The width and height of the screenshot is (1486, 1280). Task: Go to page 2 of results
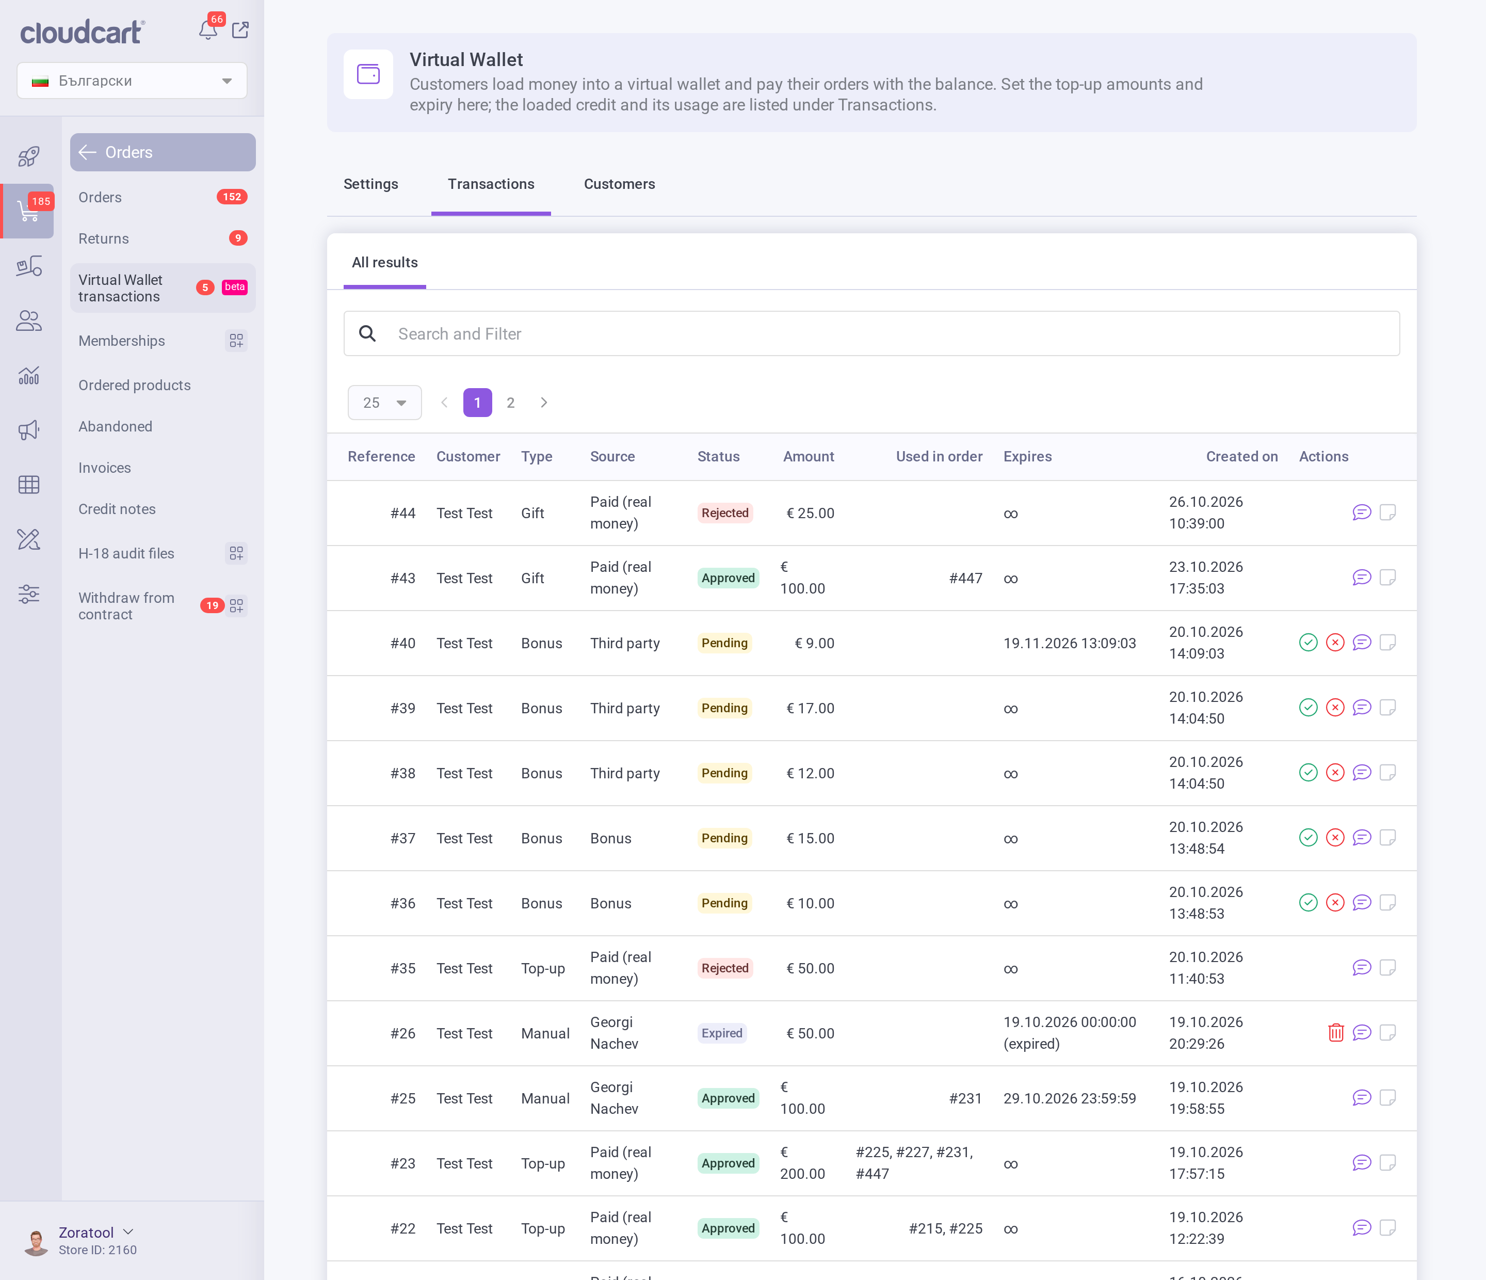click(x=511, y=403)
